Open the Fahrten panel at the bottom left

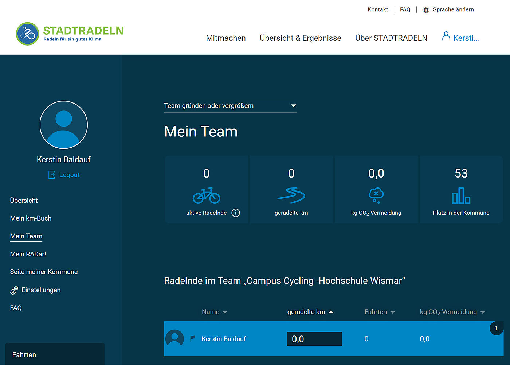[x=55, y=354]
